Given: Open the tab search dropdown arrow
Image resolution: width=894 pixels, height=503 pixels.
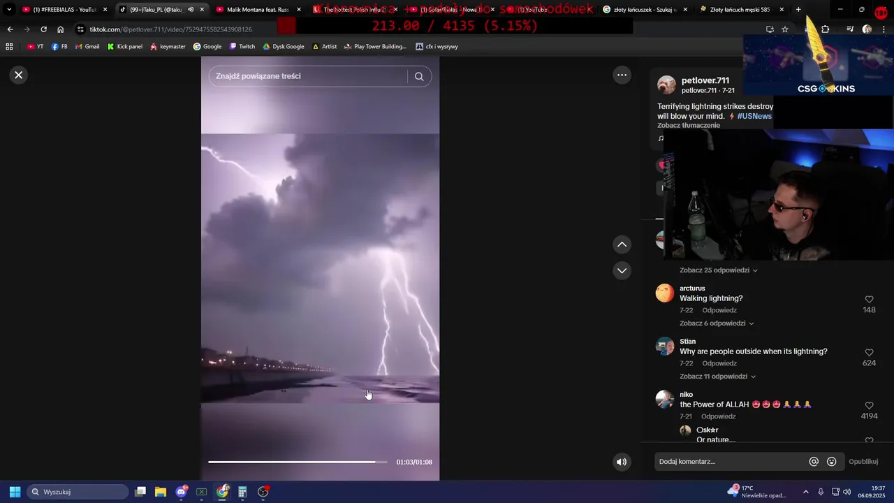Looking at the screenshot, I should click(x=9, y=10).
